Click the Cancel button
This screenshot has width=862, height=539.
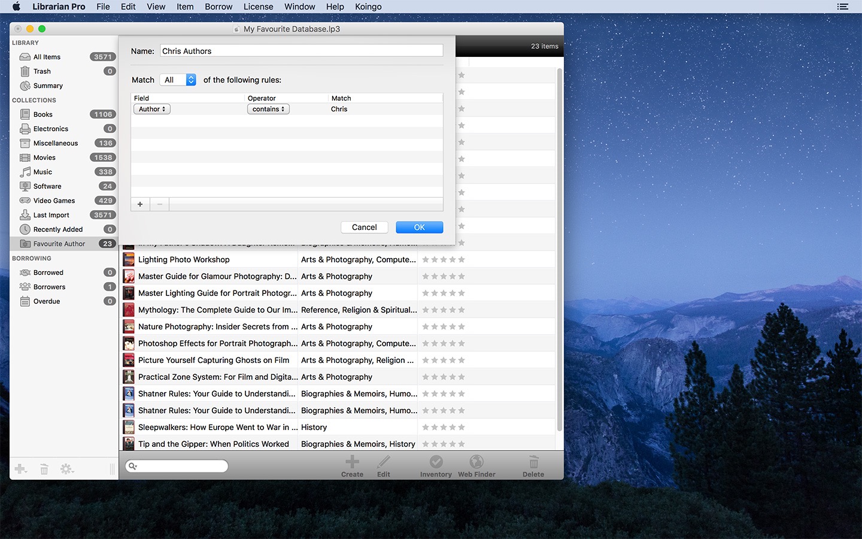(x=365, y=228)
